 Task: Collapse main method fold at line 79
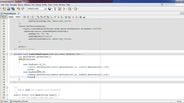(x=7, y=95)
